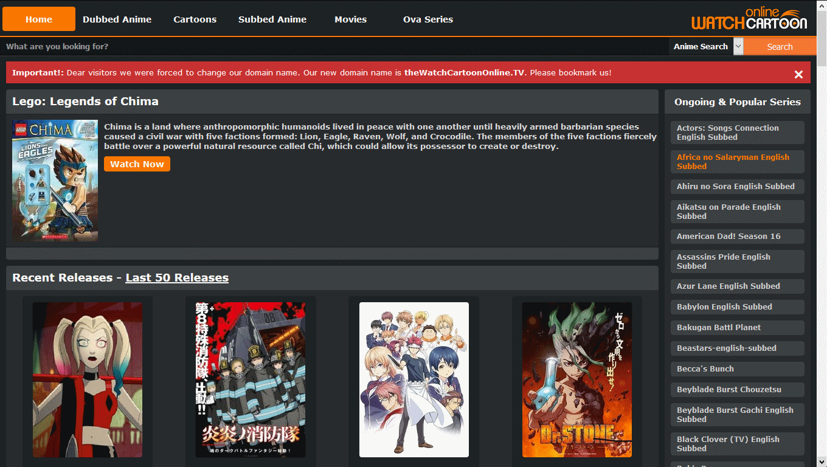827x467 pixels.
Task: Open Assassins Pride English Subbed
Action: [x=738, y=261]
